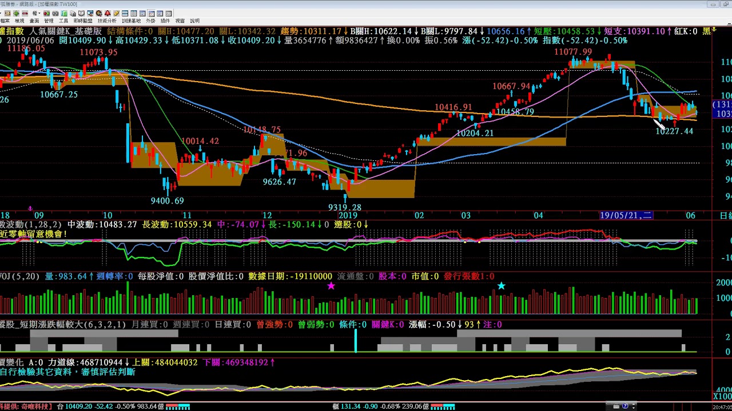Click the highlighted date label 19/05/21
This screenshot has height=411, width=732.
click(626, 215)
